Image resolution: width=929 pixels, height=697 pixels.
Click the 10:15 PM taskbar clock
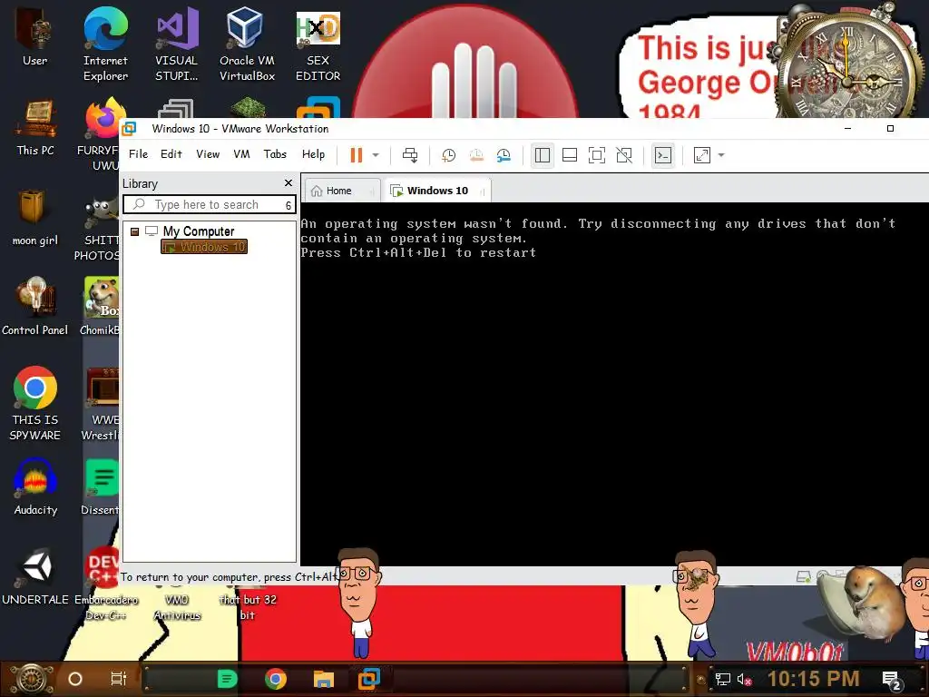pos(814,679)
